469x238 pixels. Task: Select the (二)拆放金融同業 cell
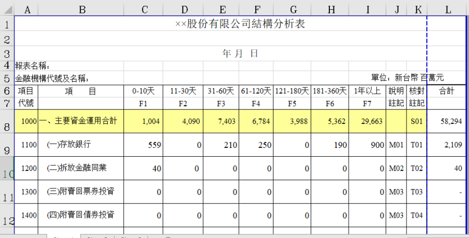81,168
